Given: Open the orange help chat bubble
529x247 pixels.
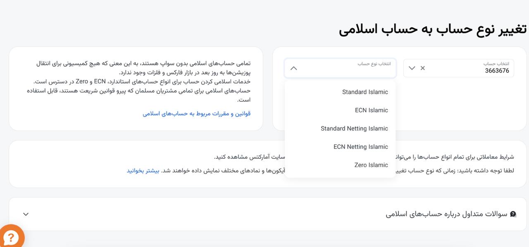Looking at the screenshot, I should (11, 237).
